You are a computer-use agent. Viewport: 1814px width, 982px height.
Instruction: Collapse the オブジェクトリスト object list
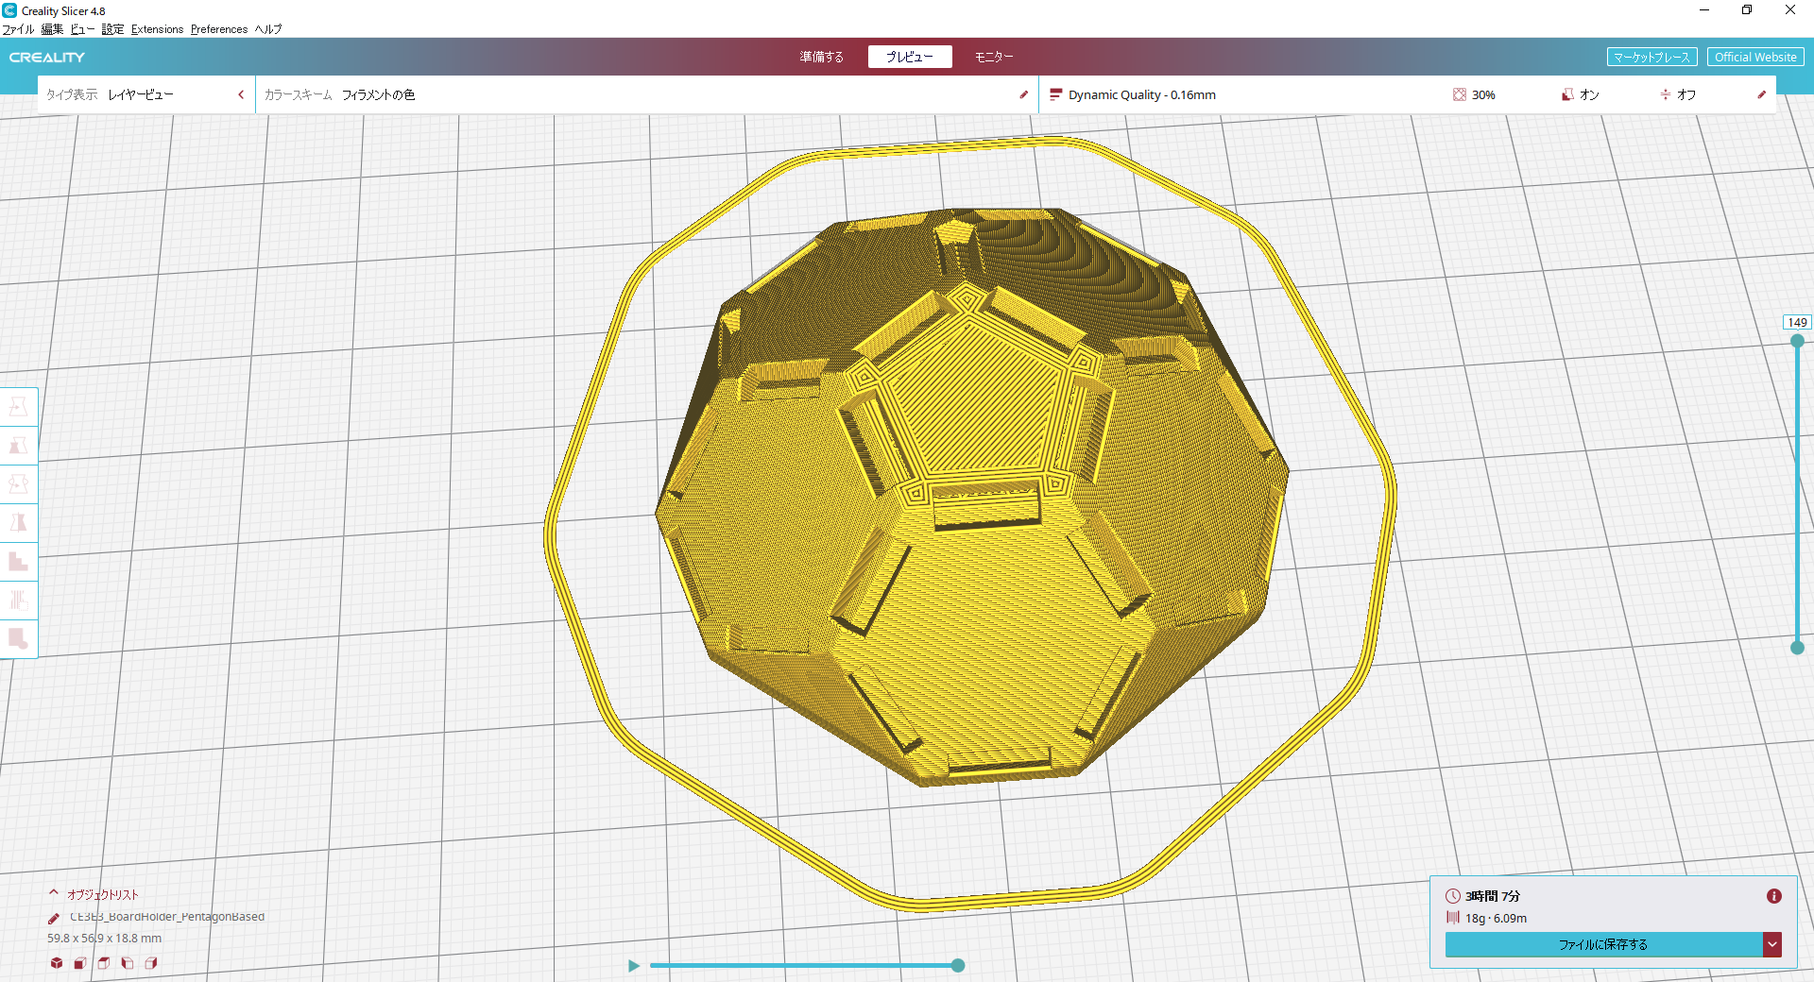pyautogui.click(x=54, y=893)
